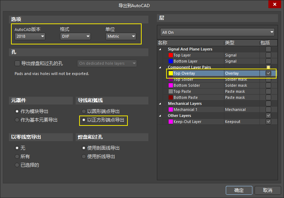The image size is (284, 198).
Task: Open the AutoCAD版本 2018 dropdown
Action: pyautogui.click(x=30, y=36)
